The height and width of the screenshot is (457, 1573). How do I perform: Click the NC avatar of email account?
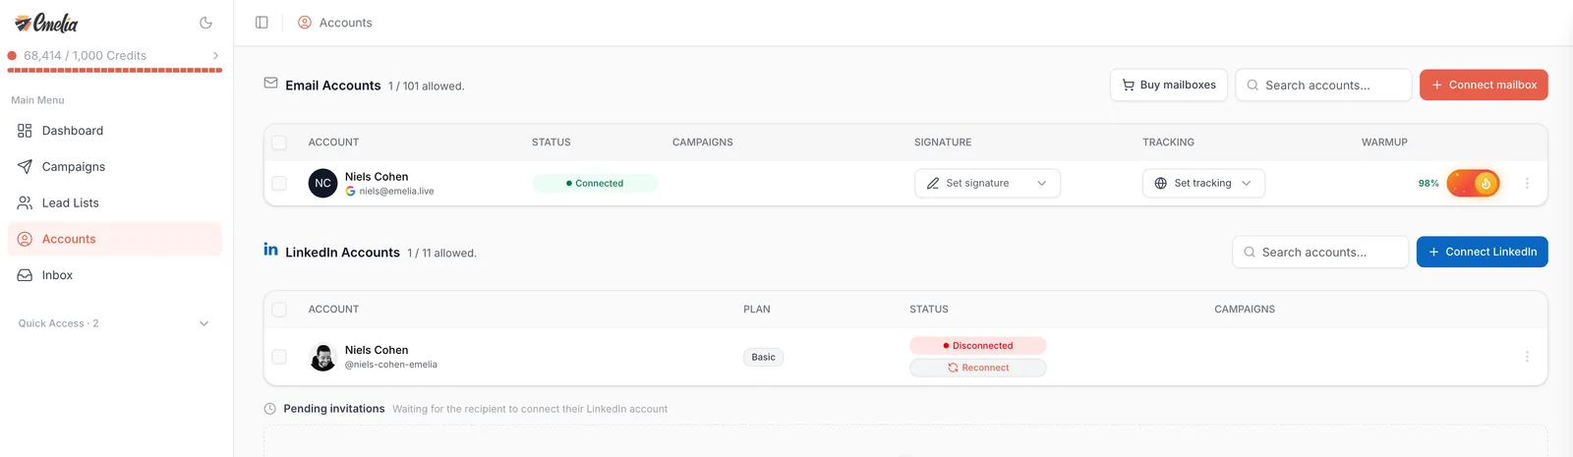click(322, 184)
